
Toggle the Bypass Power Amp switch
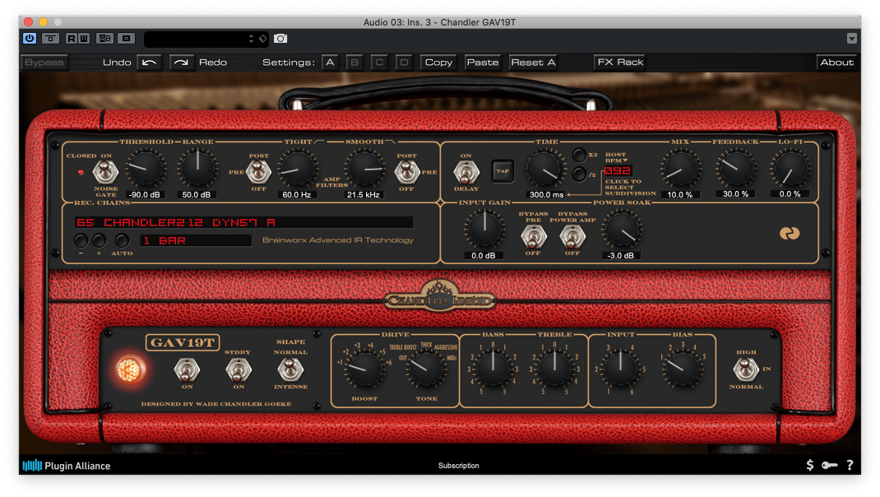(x=572, y=237)
